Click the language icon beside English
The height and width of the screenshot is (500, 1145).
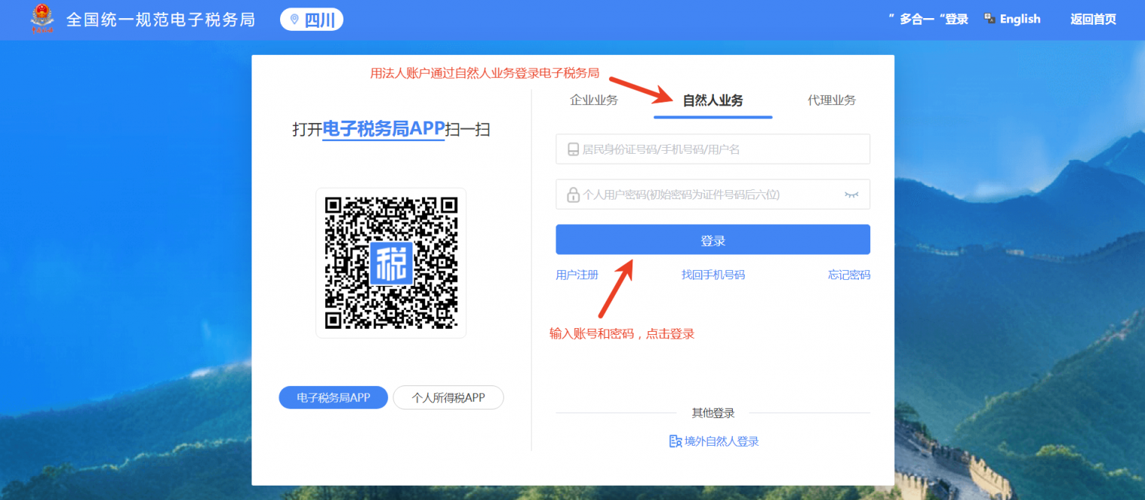(x=990, y=19)
